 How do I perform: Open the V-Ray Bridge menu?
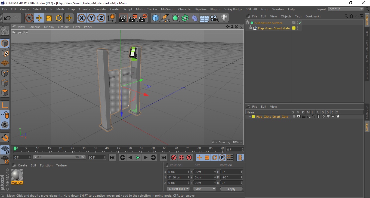tap(233, 9)
